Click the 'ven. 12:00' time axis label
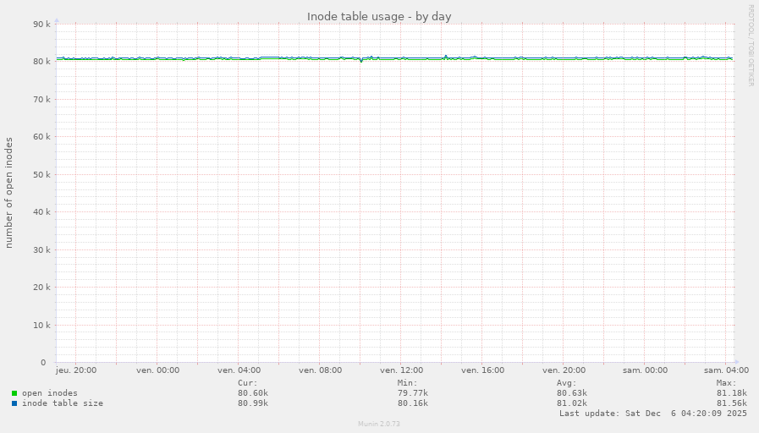The height and width of the screenshot is (433, 759). click(401, 370)
